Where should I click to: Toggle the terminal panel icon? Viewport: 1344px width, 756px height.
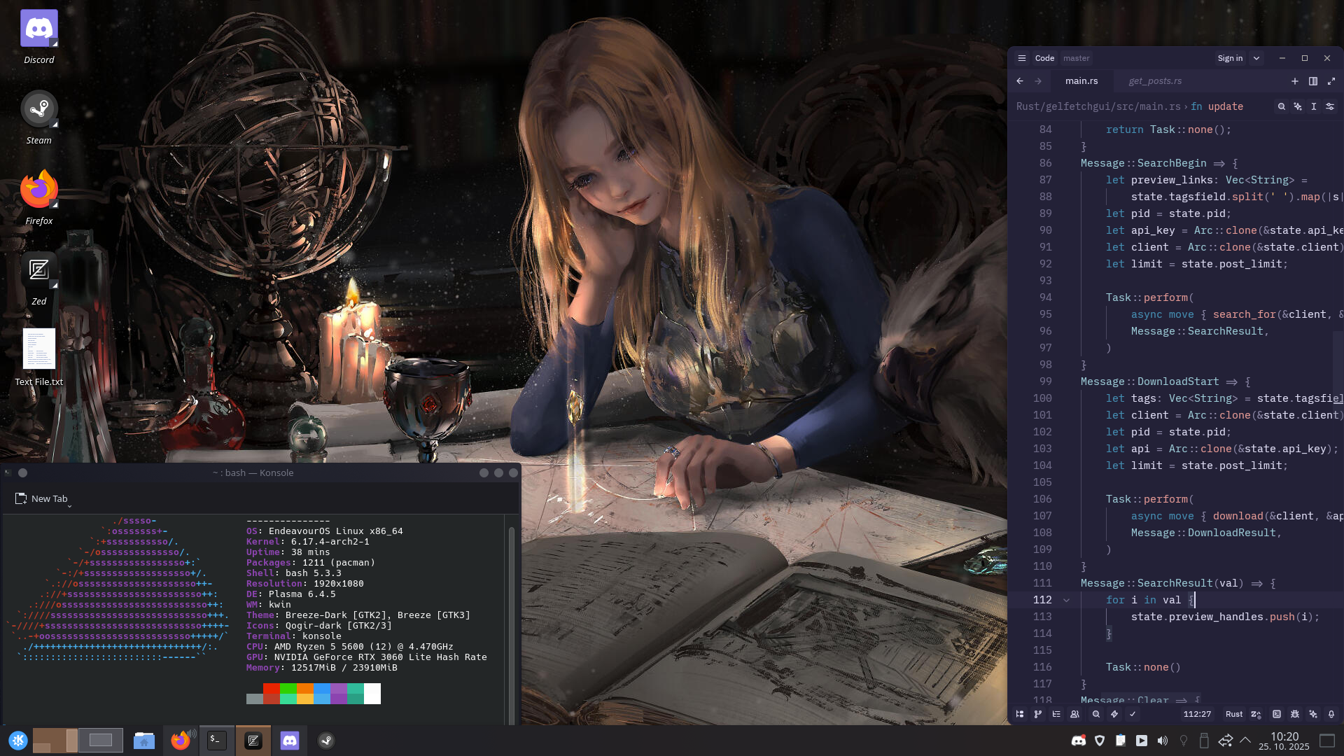[1277, 714]
